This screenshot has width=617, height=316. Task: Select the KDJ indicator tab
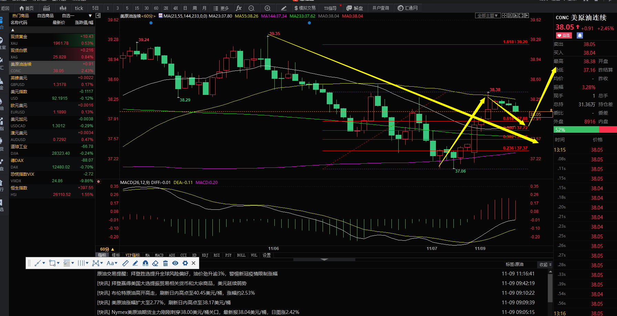pos(205,255)
